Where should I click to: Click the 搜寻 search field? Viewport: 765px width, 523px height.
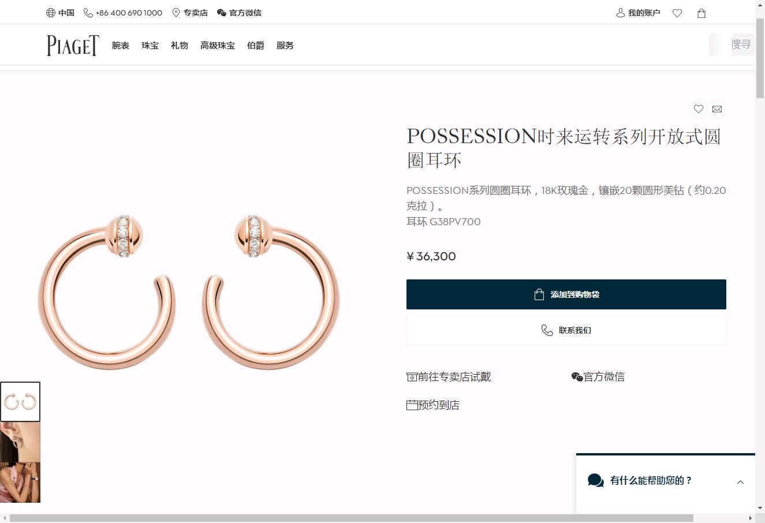(743, 44)
